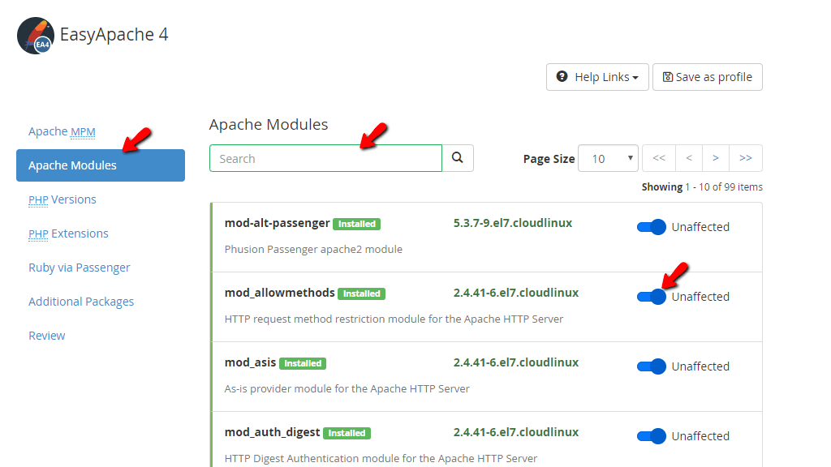Click the HTTP Digest Authentication description
The image size is (831, 467).
click(381, 459)
